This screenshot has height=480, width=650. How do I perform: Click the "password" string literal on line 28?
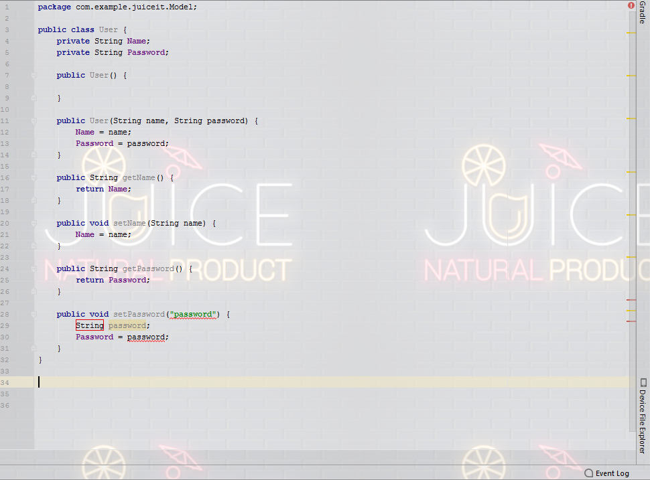(x=193, y=315)
